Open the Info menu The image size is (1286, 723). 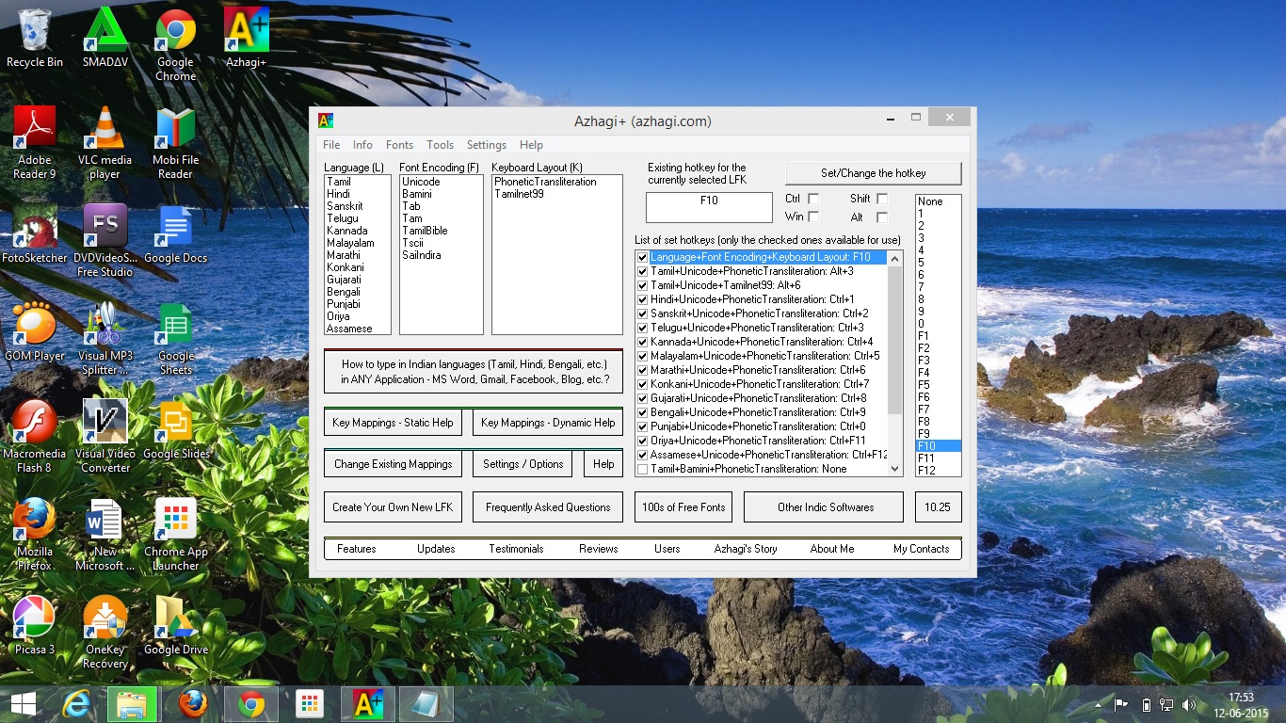[x=362, y=145]
